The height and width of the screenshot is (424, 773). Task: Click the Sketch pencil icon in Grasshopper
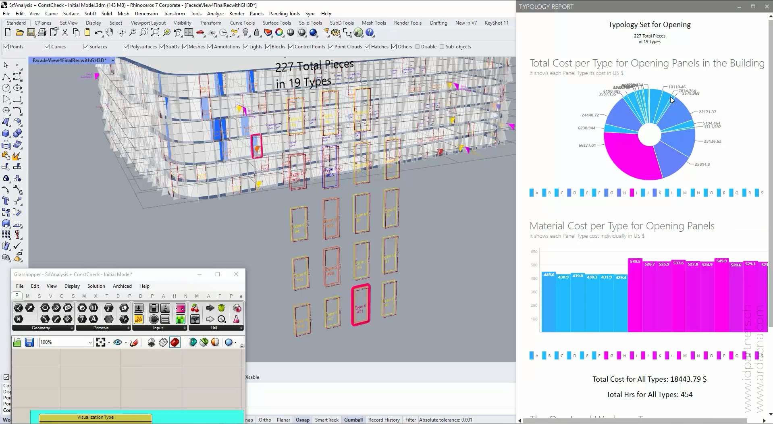[x=134, y=342]
